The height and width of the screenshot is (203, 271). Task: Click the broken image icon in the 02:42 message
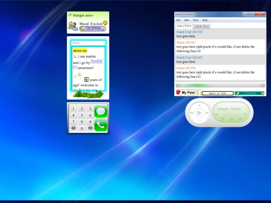(x=199, y=51)
